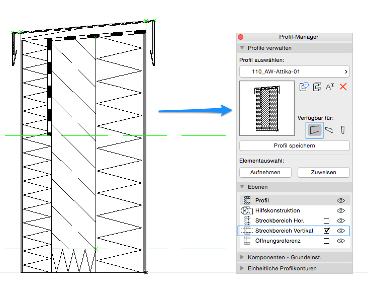Enable the Streckbereich Hor. checkbox
Image resolution: width=368 pixels, height=294 pixels.
point(327,220)
